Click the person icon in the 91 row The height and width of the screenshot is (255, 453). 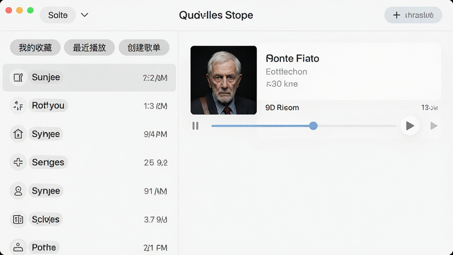[x=18, y=191]
